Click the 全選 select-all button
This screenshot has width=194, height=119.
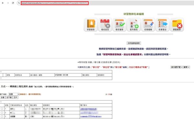click(3, 97)
